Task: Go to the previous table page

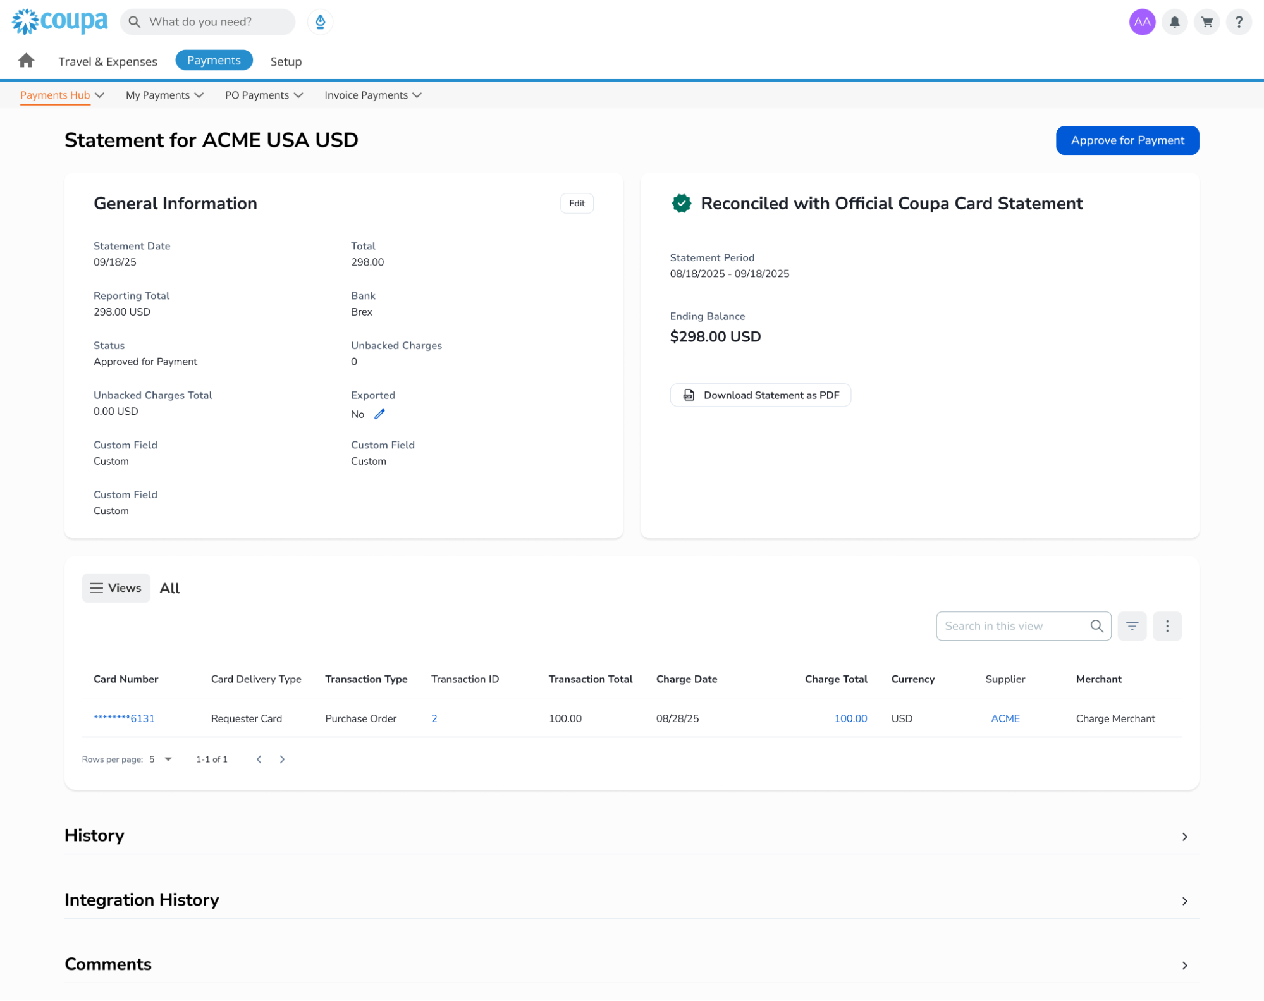Action: (x=259, y=759)
